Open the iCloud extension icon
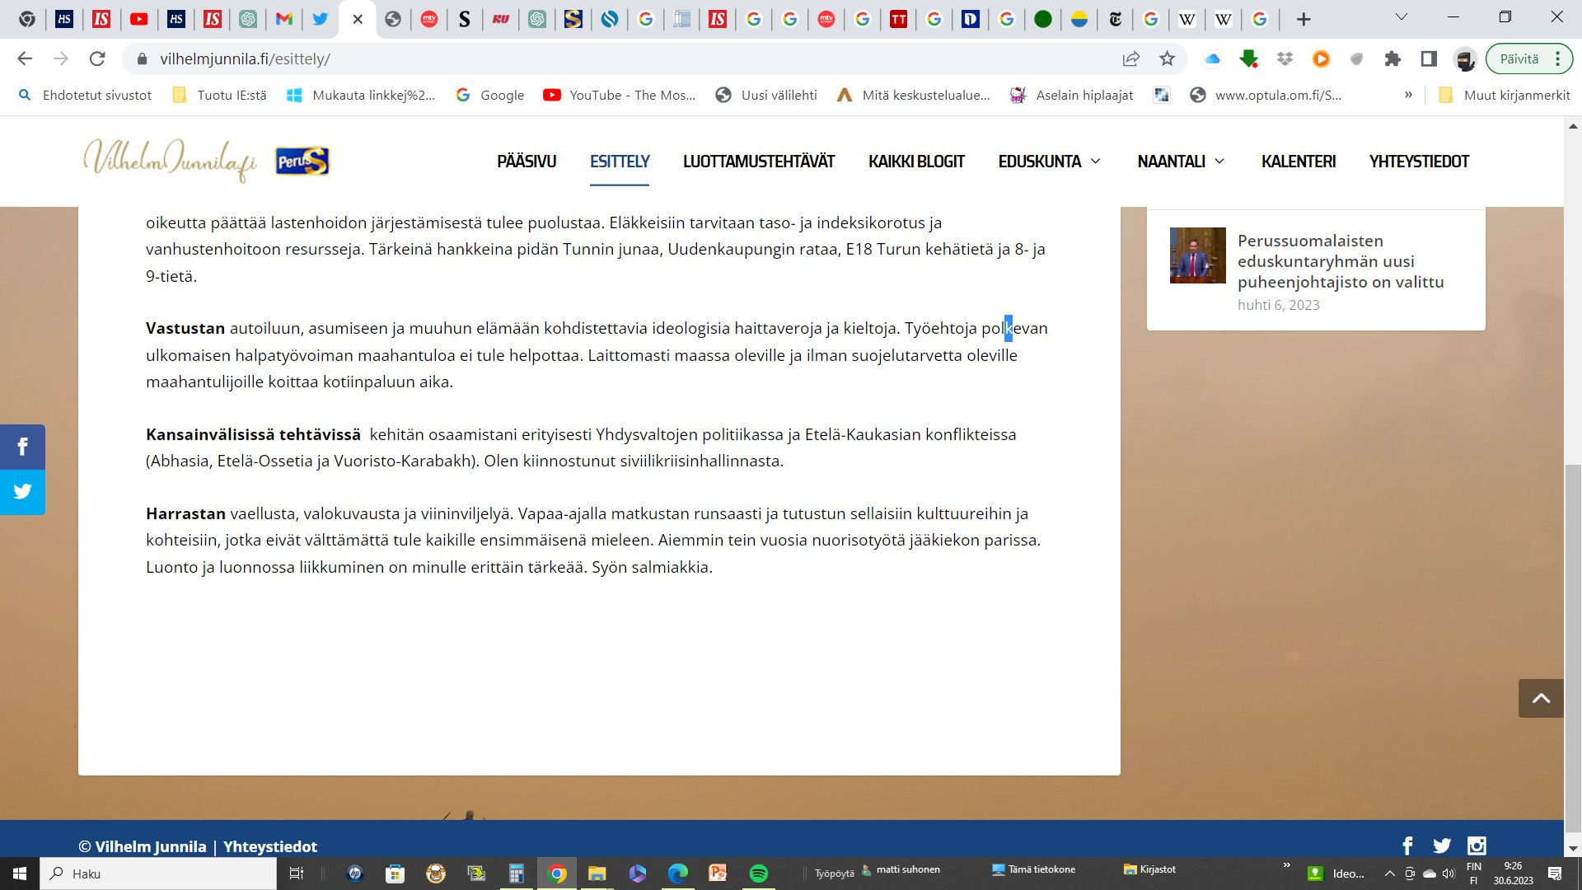Viewport: 1582px width, 890px height. pyautogui.click(x=1211, y=59)
